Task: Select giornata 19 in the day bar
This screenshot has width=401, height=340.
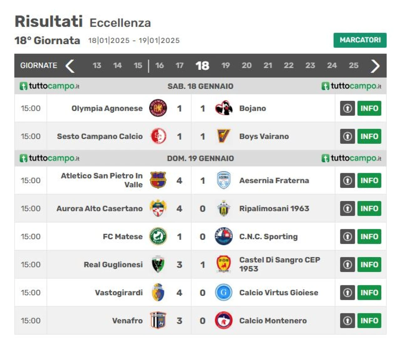Action: (226, 65)
